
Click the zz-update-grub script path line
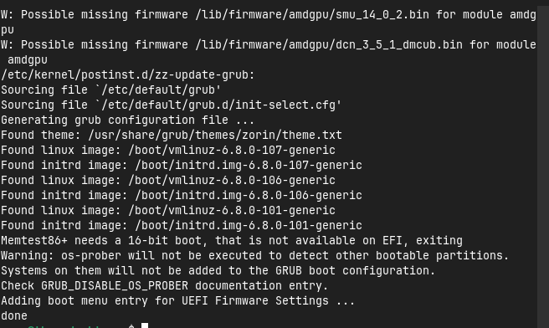click(x=128, y=75)
